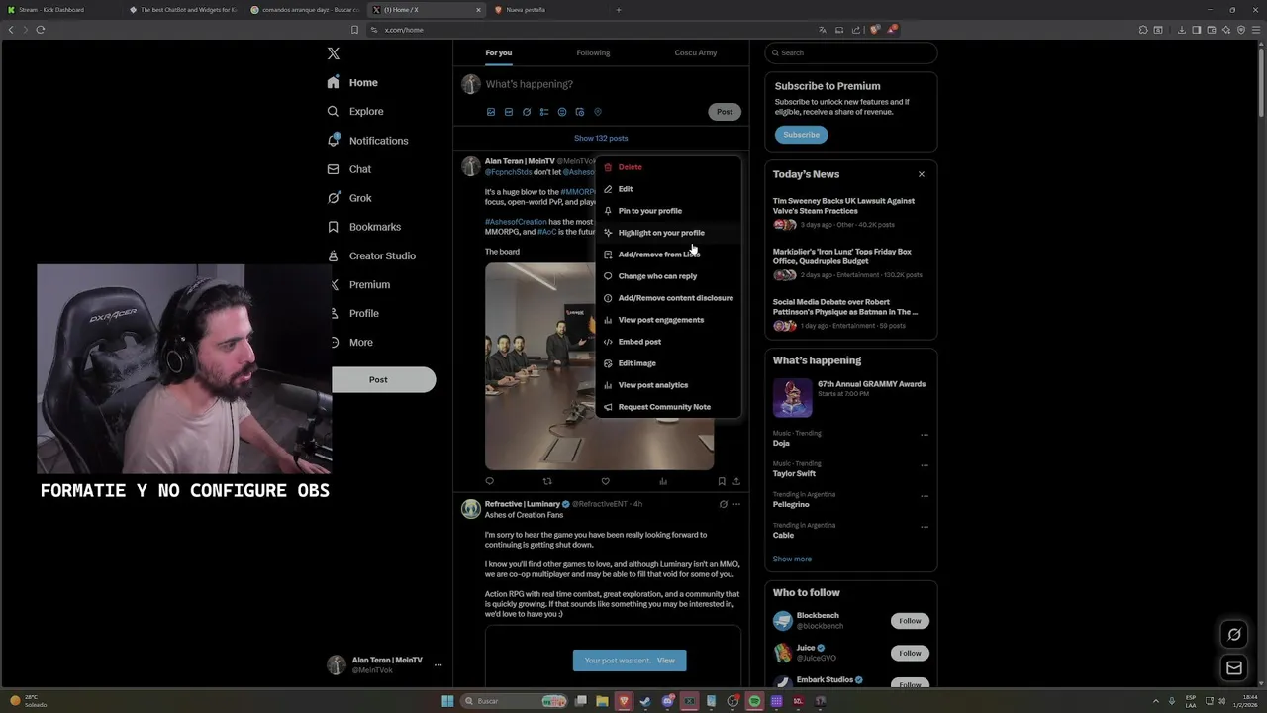This screenshot has height=713, width=1267.
Task: Click Show more under trends
Action: pos(792,560)
